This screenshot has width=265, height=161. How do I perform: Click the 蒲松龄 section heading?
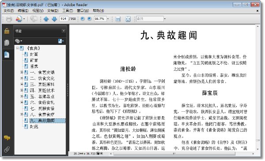click(x=128, y=69)
